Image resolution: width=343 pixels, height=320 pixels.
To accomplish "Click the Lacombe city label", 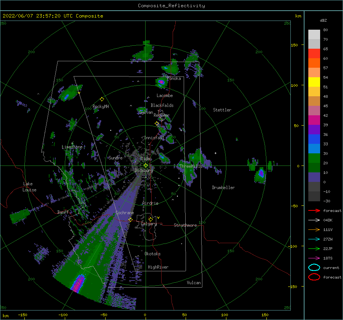I will pyautogui.click(x=165, y=96).
